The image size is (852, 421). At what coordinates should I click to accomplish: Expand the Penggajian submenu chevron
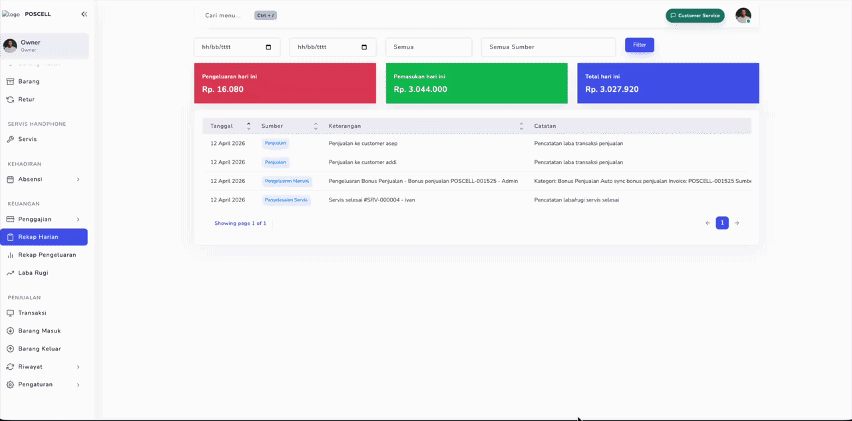[78, 219]
